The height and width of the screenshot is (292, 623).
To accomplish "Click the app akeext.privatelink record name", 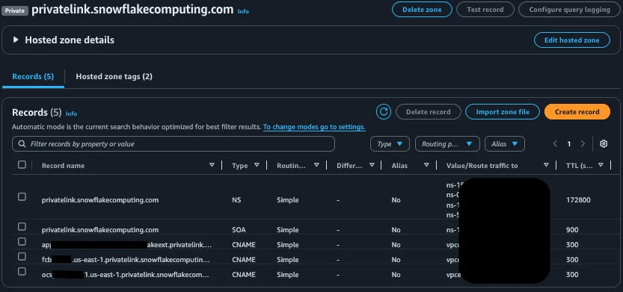I will (x=126, y=245).
